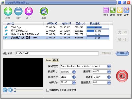
Task: Click the preview playback seek slider
Action: pyautogui.click(x=28, y=90)
